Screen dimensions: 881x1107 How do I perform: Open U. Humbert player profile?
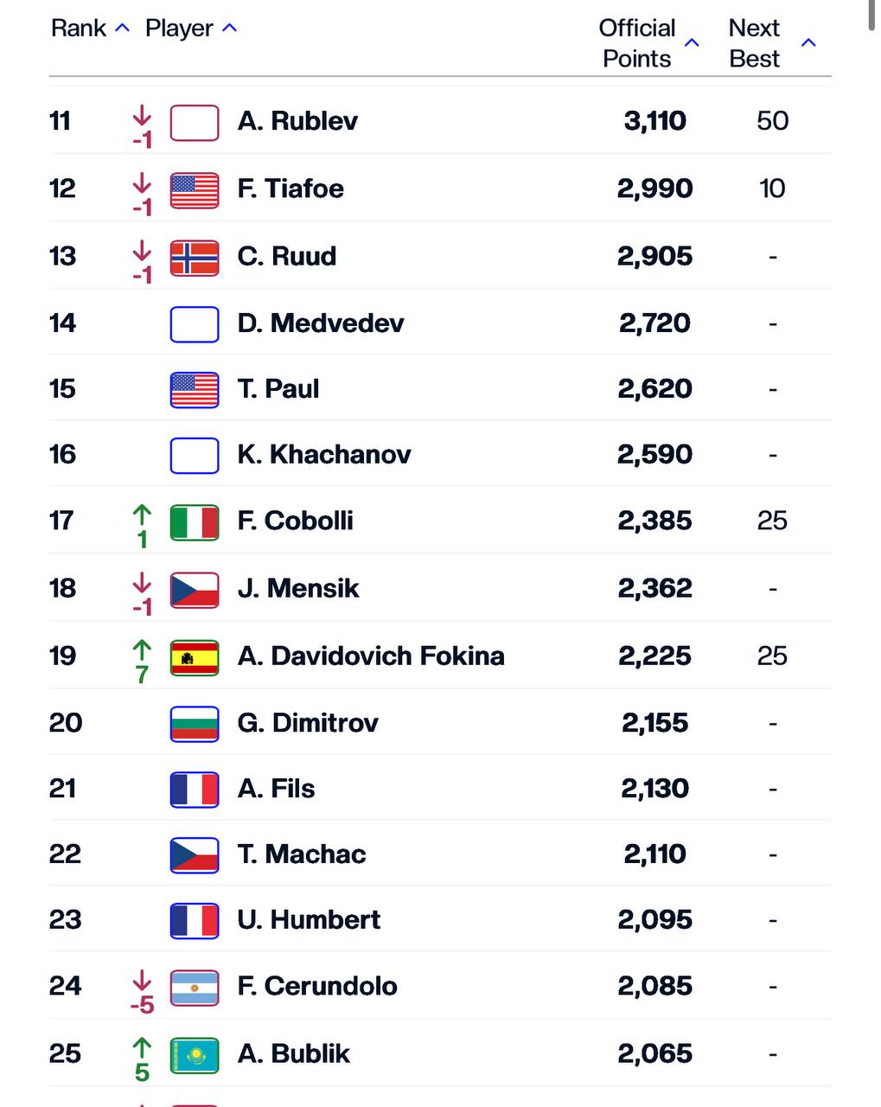[309, 920]
